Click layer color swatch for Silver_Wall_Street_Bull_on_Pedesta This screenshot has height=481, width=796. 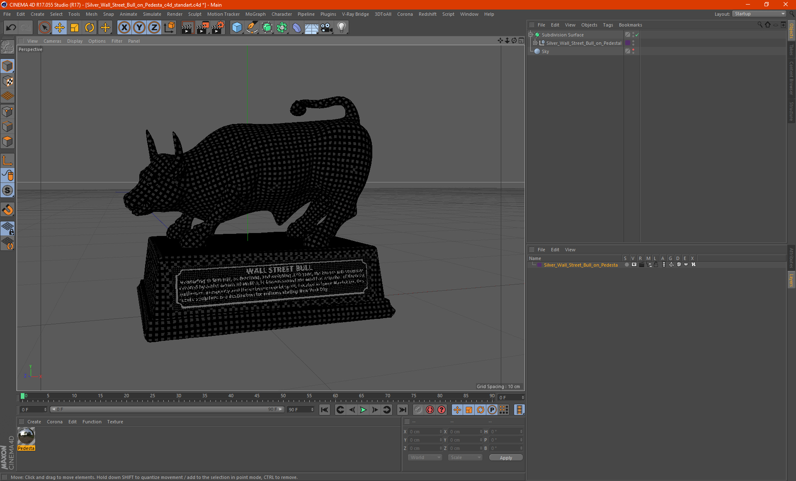point(539,265)
